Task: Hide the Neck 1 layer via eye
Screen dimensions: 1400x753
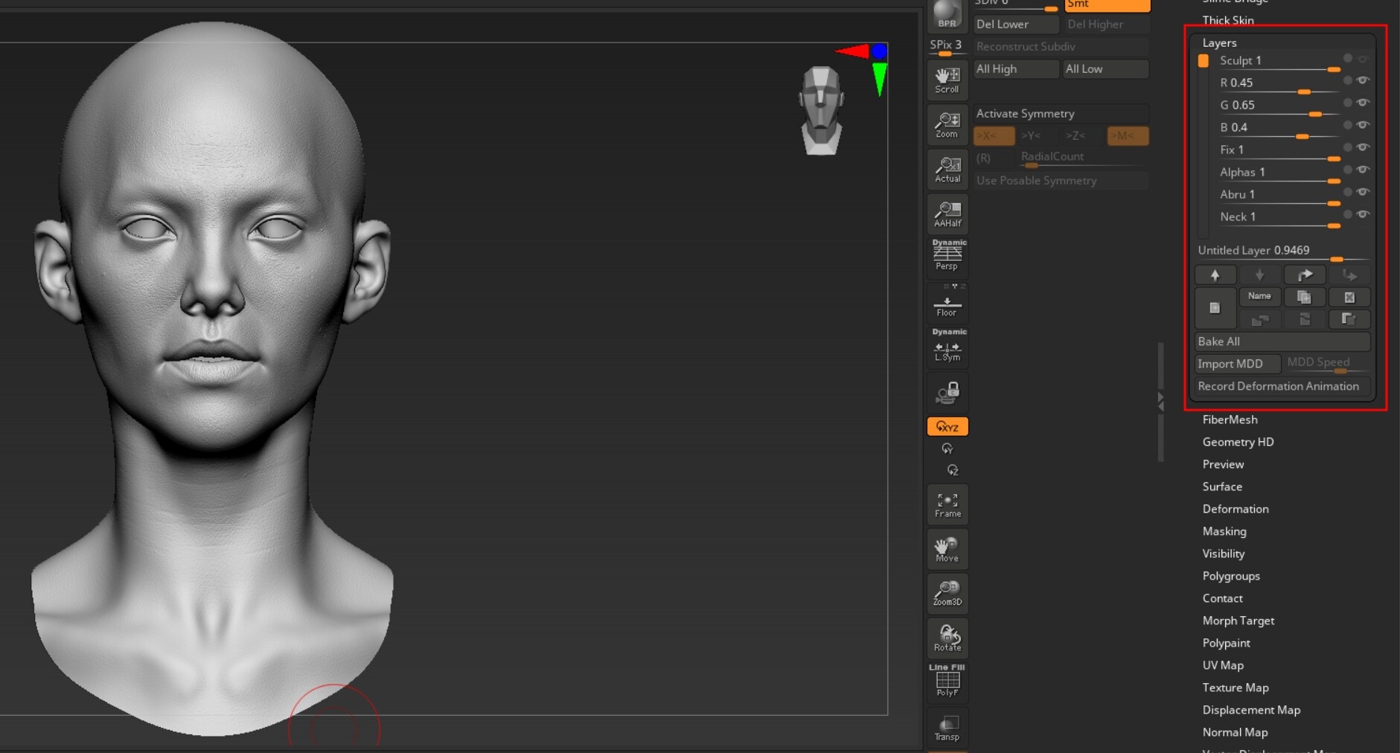Action: (x=1363, y=214)
